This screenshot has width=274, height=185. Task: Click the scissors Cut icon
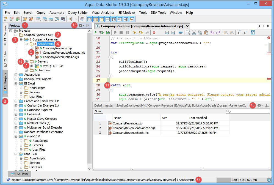tap(194, 32)
